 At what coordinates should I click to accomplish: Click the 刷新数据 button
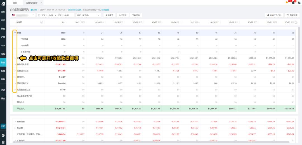[x=292, y=15]
